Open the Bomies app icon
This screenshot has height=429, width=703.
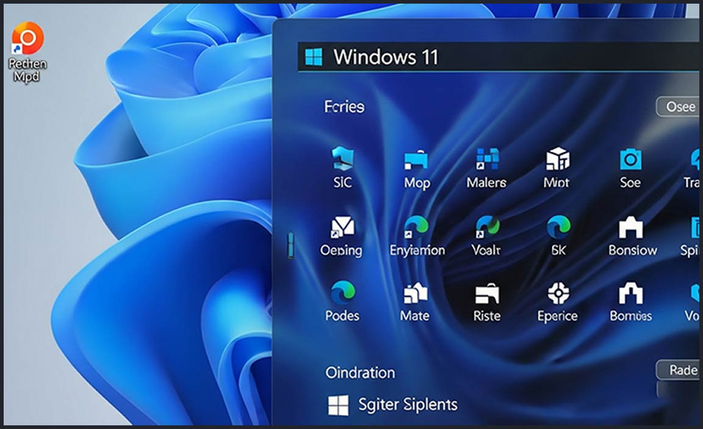(630, 294)
